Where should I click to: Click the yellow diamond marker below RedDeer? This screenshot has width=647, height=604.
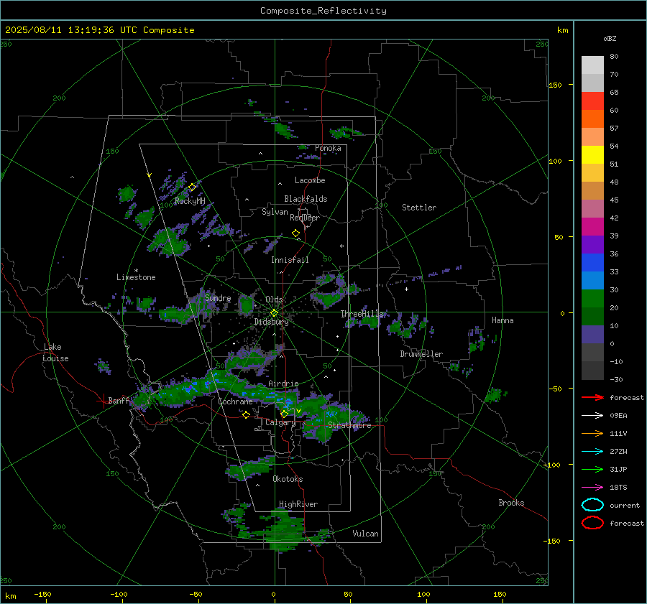[x=295, y=233]
